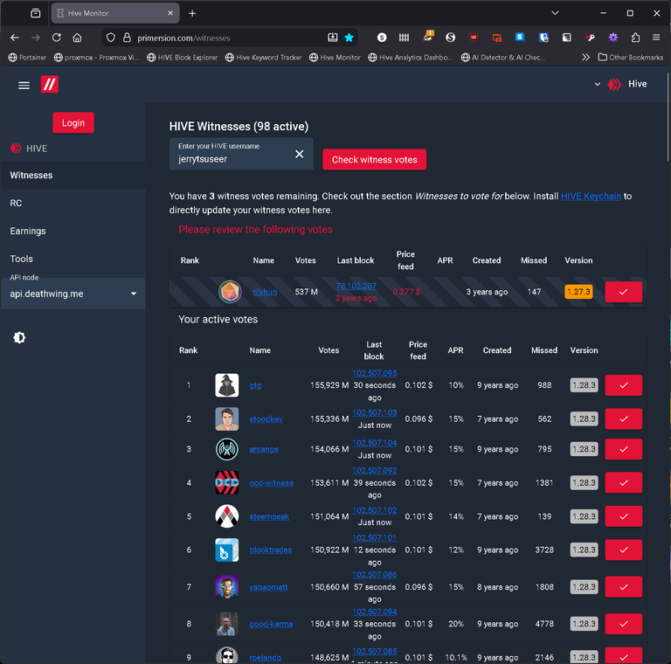Click the Firefox view recent browsing icon
This screenshot has height=664, width=671.
click(36, 13)
